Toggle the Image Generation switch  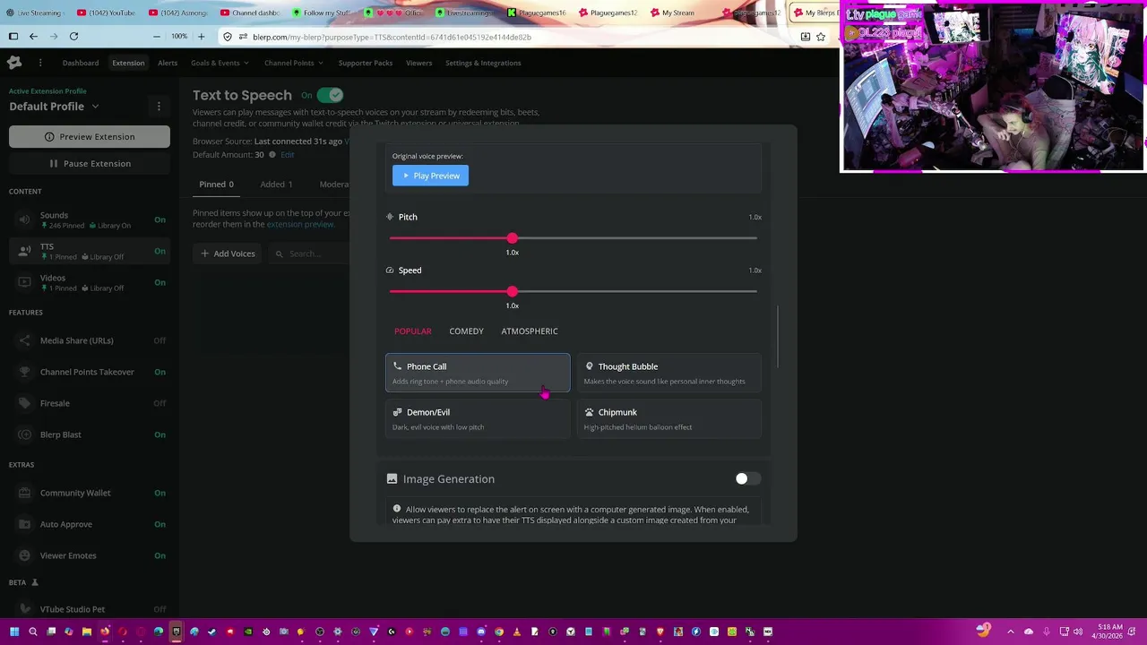coord(747,478)
